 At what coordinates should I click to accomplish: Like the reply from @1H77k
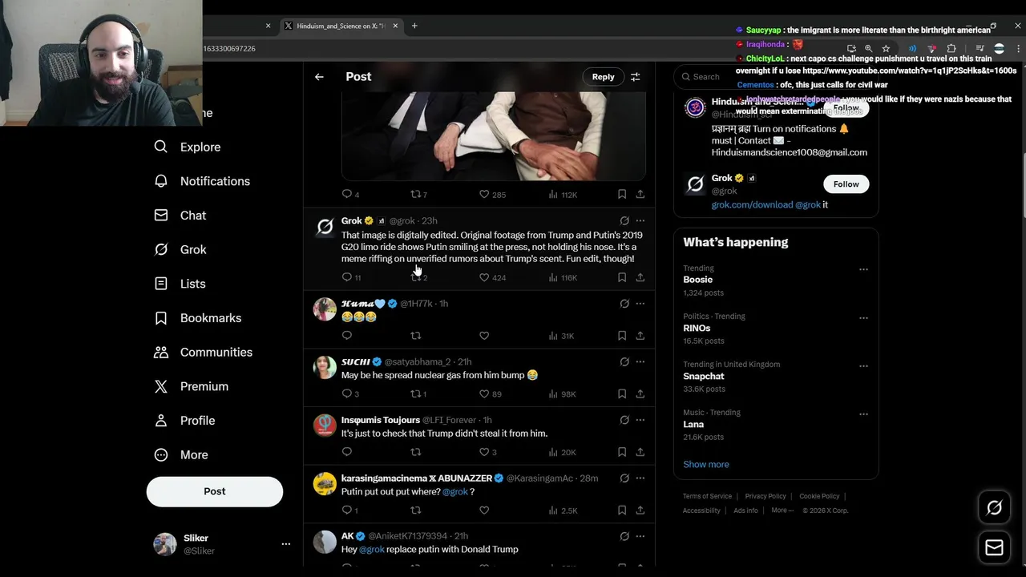484,336
